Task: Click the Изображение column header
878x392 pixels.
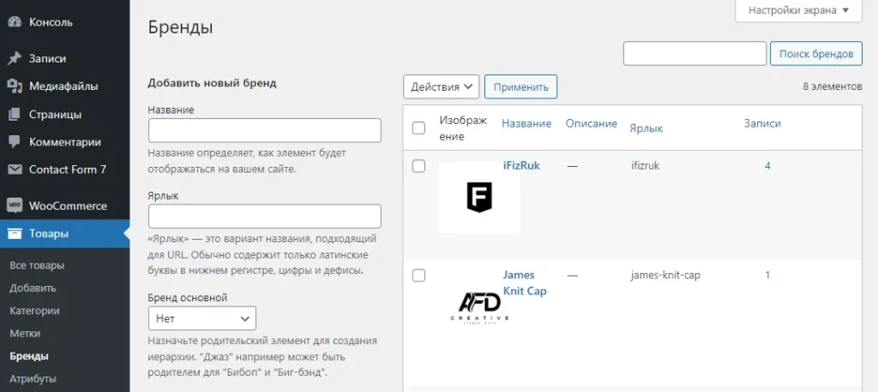Action: tap(464, 128)
